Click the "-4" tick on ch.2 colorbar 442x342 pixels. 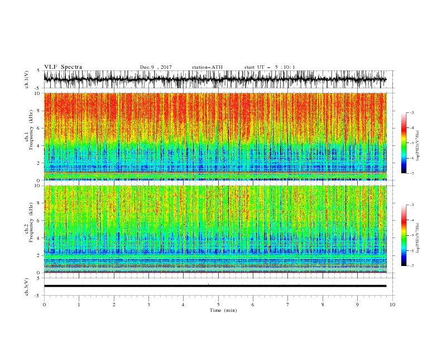point(411,220)
